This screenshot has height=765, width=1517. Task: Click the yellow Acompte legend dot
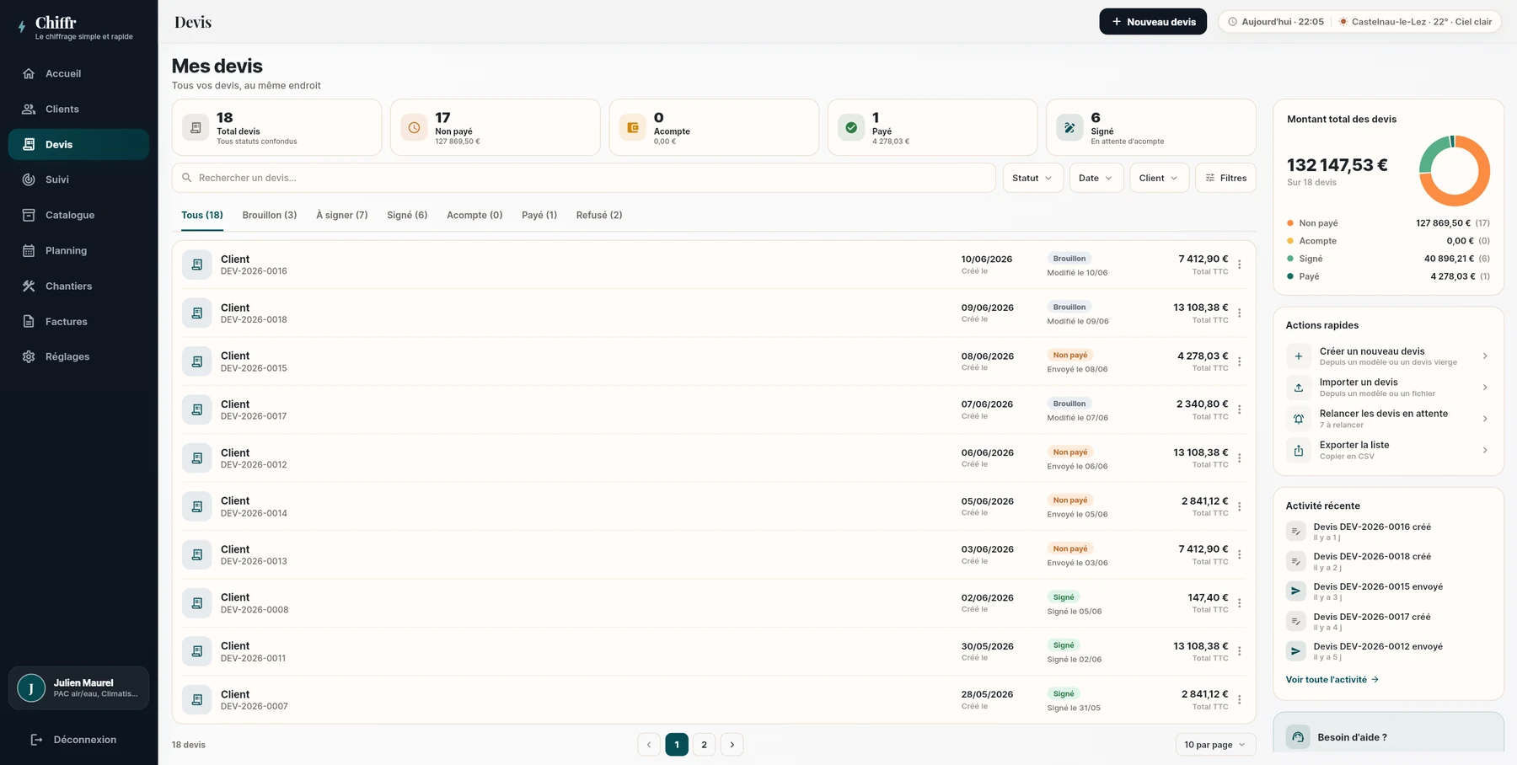(1290, 241)
